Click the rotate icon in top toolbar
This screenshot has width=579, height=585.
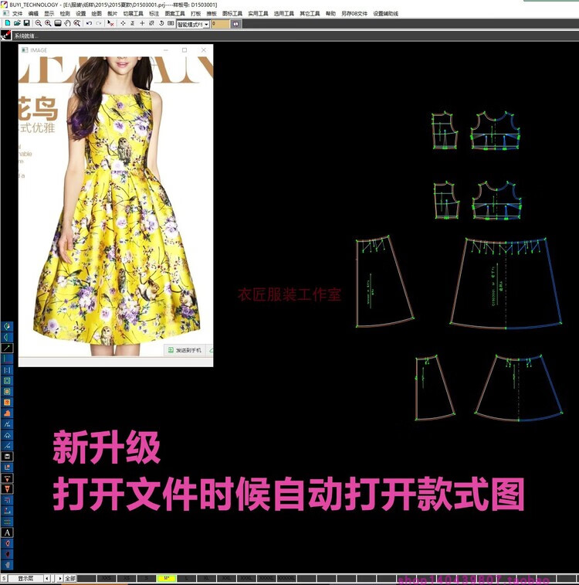click(161, 23)
